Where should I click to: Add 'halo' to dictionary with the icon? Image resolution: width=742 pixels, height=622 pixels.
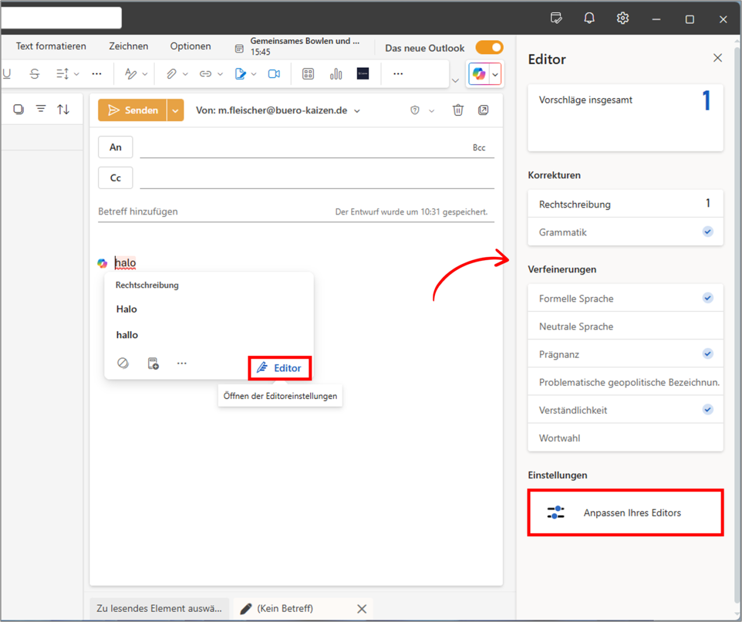click(153, 363)
